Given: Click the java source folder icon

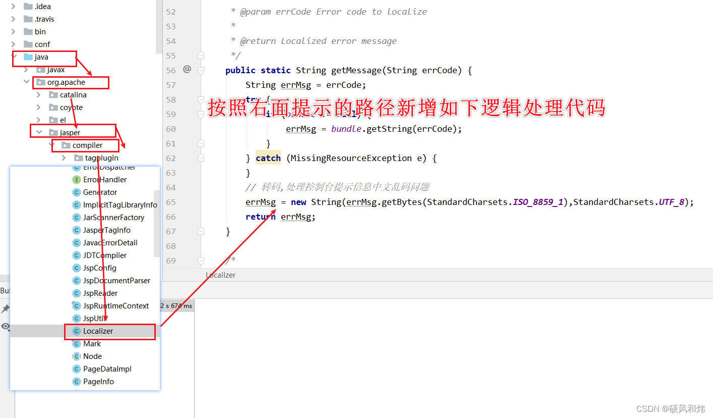Looking at the screenshot, I should coord(28,57).
